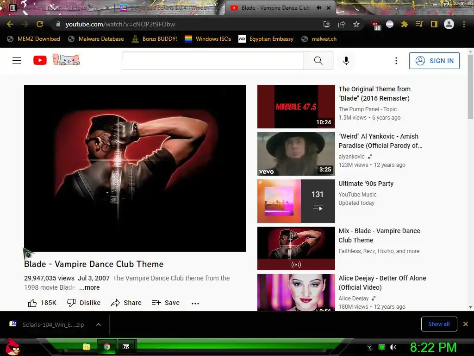Click the site lock icon in address bar
474x356 pixels.
[x=58, y=24]
